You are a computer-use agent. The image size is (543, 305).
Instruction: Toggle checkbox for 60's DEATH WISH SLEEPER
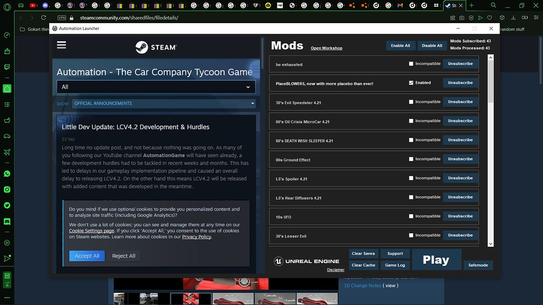(x=411, y=140)
